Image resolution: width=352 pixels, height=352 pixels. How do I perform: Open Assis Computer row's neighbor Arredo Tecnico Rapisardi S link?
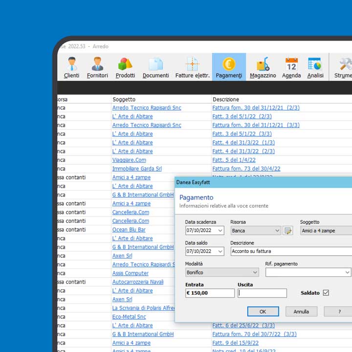point(143,264)
